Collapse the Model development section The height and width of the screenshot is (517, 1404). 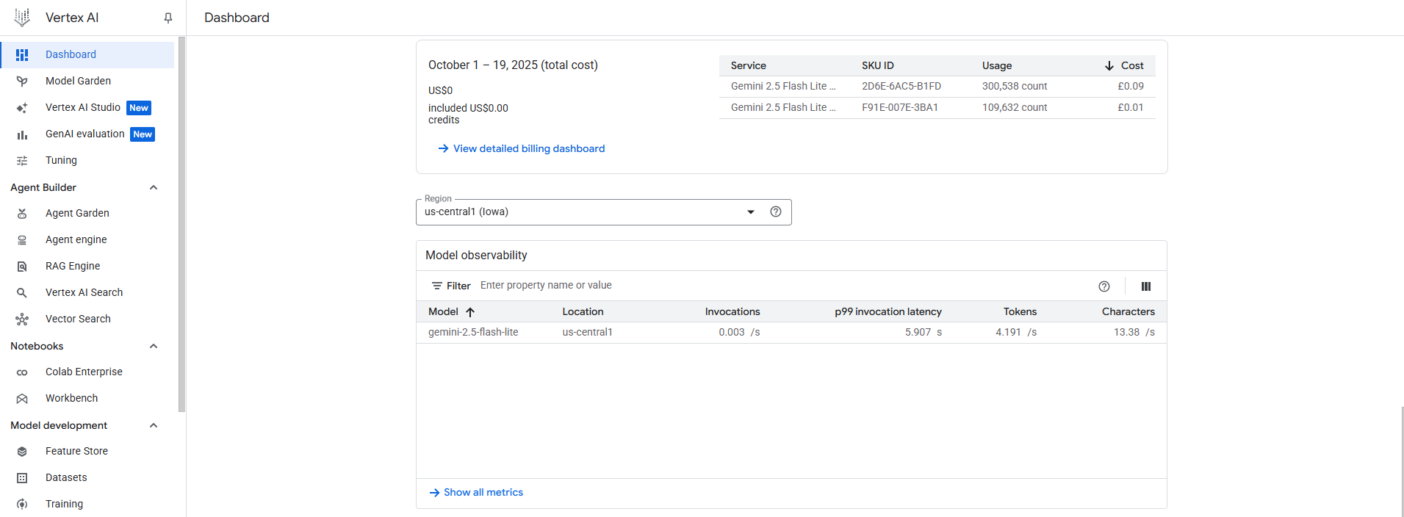[154, 425]
